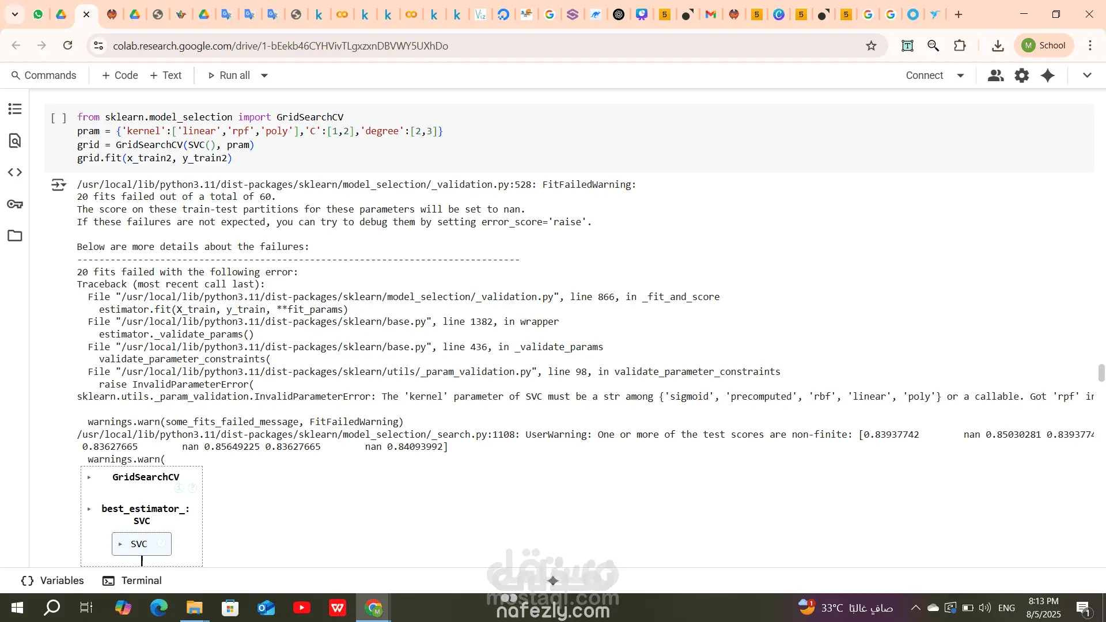Open the Files folder sidebar icon

tap(15, 236)
